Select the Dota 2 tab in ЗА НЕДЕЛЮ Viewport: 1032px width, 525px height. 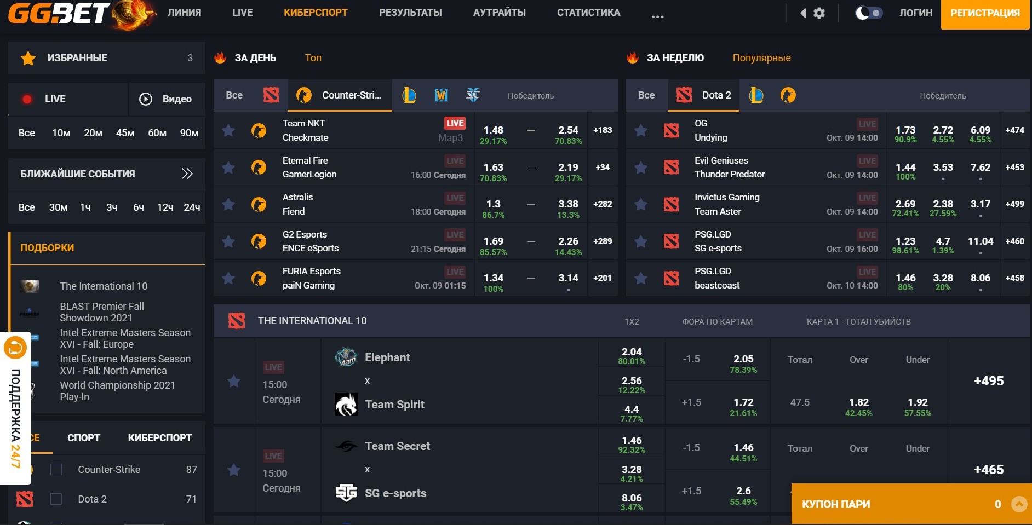click(704, 95)
